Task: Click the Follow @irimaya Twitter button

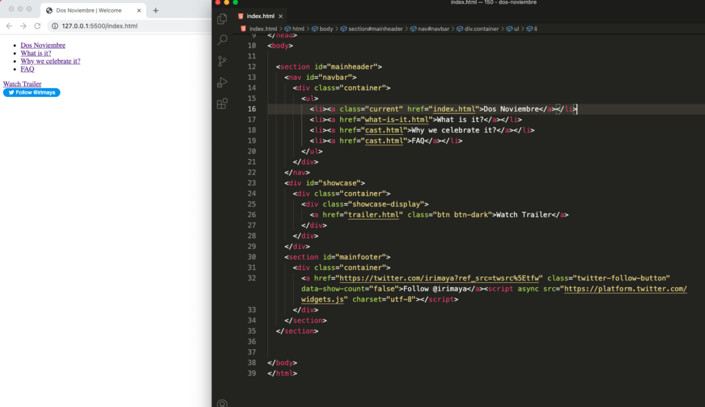Action: coord(32,93)
